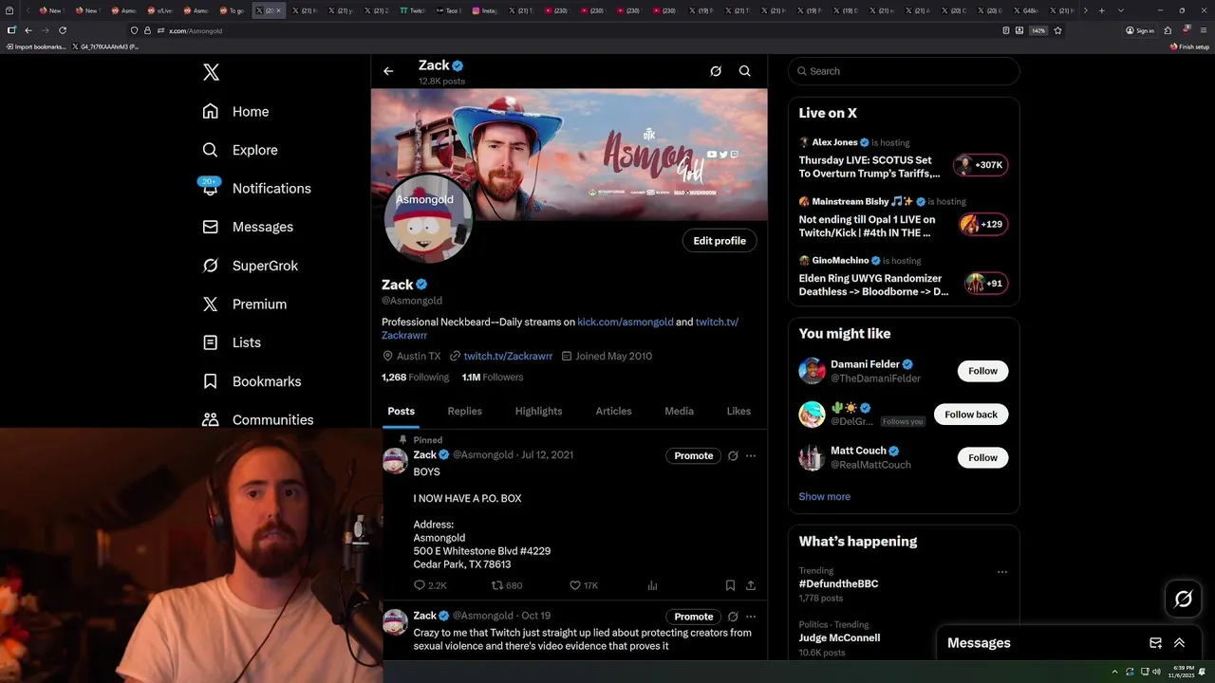Open Explore from the sidebar
Image resolution: width=1215 pixels, height=683 pixels.
point(239,150)
